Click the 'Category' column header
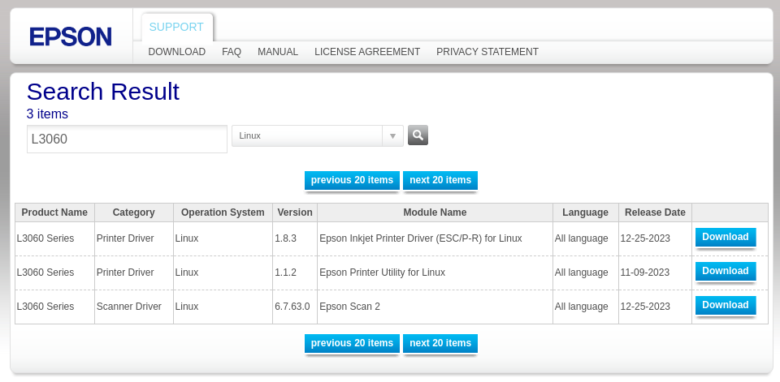Image resolution: width=780 pixels, height=382 pixels. (x=134, y=212)
